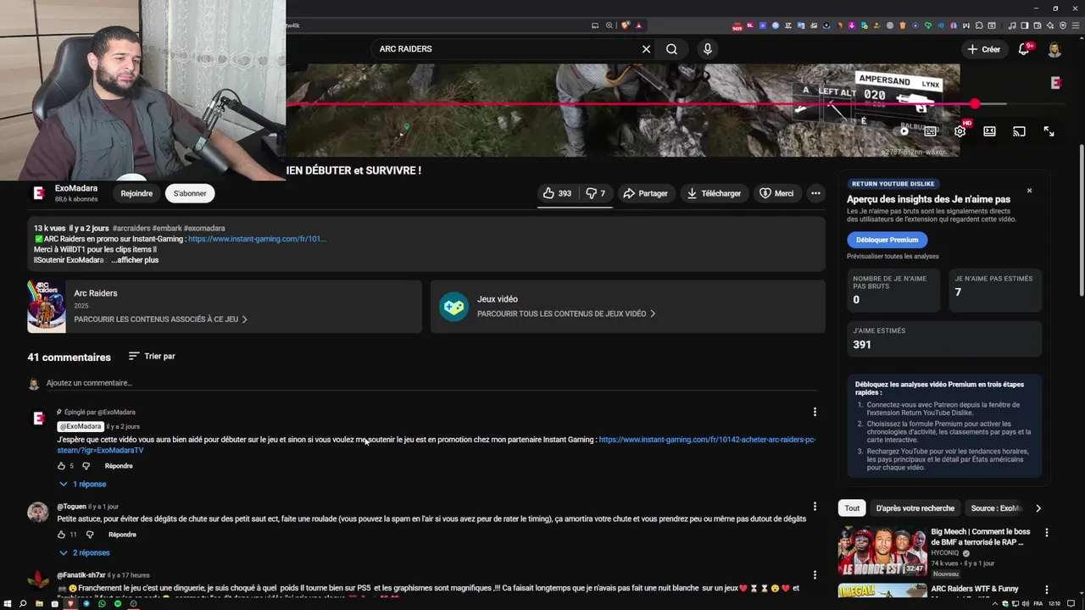
Task: Dislike the pinned ExoMadara comment
Action: click(87, 466)
